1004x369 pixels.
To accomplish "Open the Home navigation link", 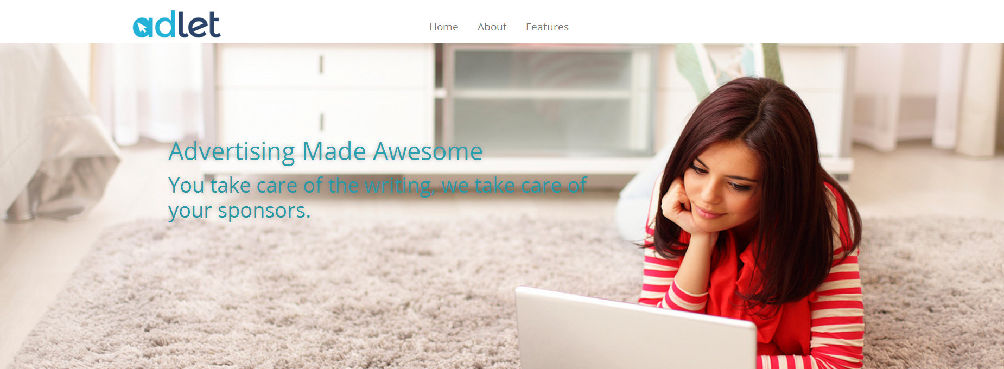I will coord(444,27).
